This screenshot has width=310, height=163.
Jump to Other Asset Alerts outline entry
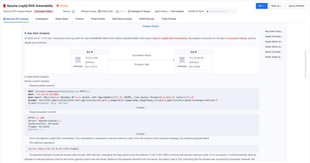click(x=274, y=57)
